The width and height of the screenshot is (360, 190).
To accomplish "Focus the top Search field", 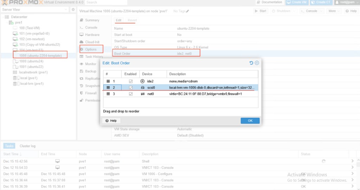I will (106, 2).
